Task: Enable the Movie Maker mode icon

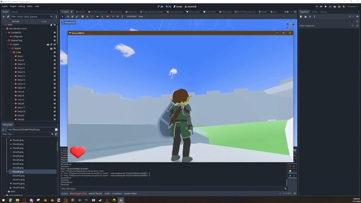Action: click(344, 7)
